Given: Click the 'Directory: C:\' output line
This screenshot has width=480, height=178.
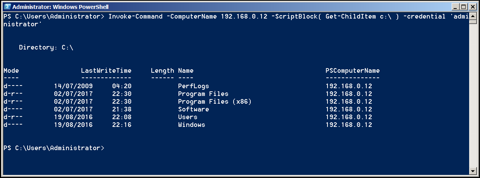Looking at the screenshot, I should pos(46,47).
